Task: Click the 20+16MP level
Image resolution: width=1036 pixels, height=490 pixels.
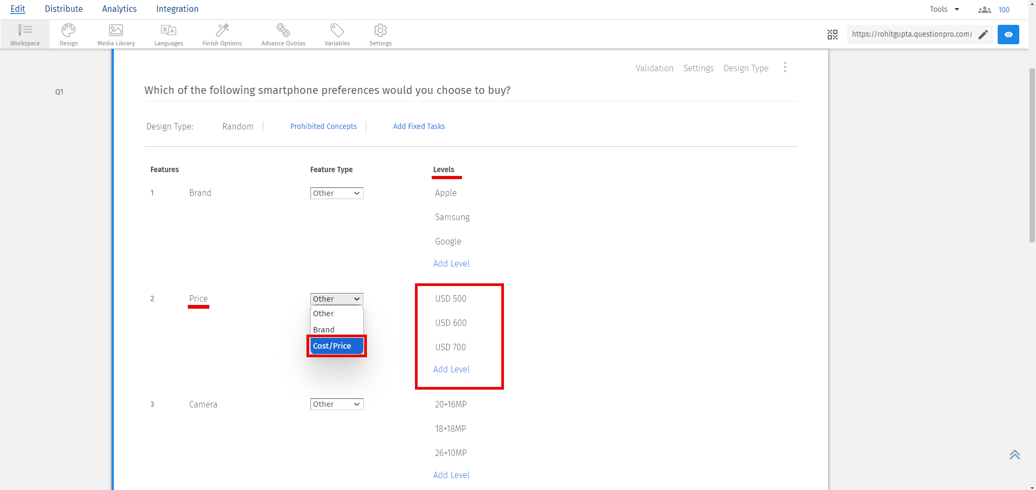Action: pos(451,404)
